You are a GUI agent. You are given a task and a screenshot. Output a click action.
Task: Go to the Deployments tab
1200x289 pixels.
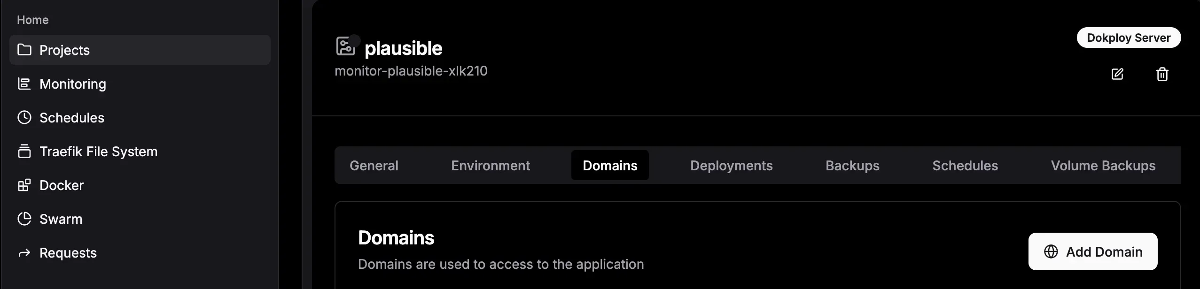pyautogui.click(x=731, y=166)
